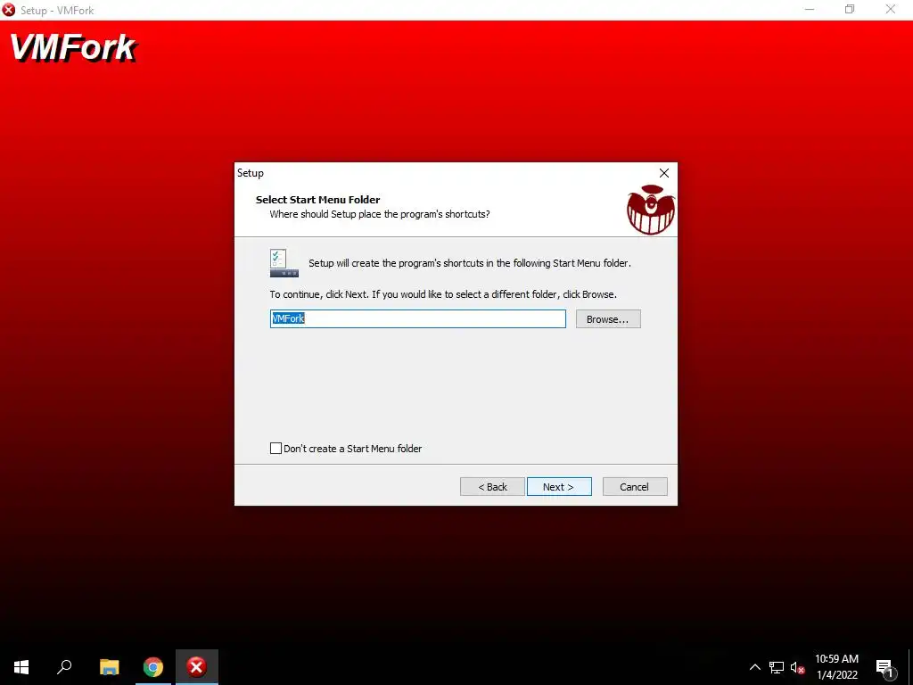Click the large VMFork title text
Image resolution: width=913 pixels, height=685 pixels.
pos(73,48)
